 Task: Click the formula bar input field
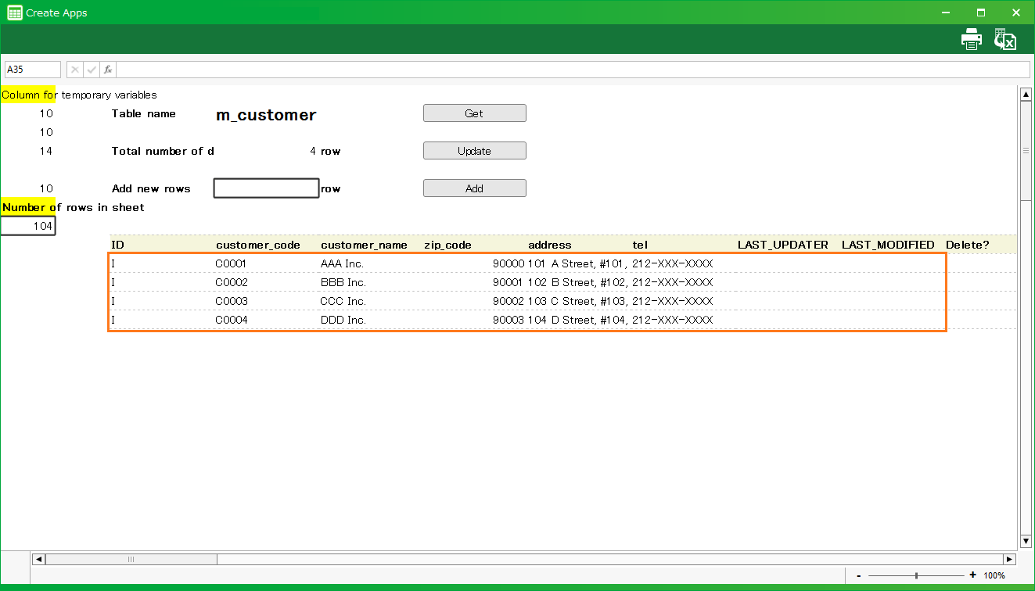tap(563, 70)
